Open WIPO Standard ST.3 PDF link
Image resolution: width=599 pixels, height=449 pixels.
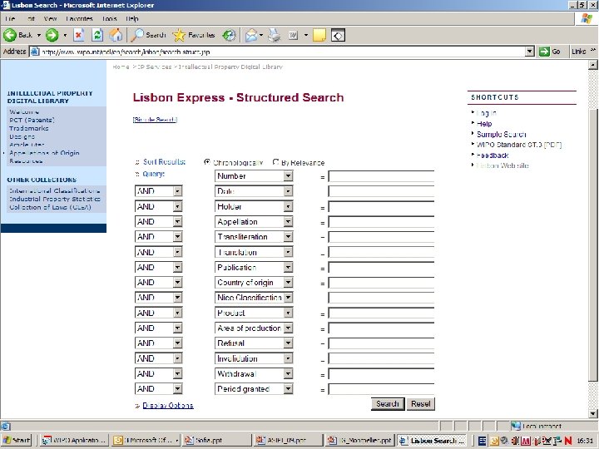[519, 145]
